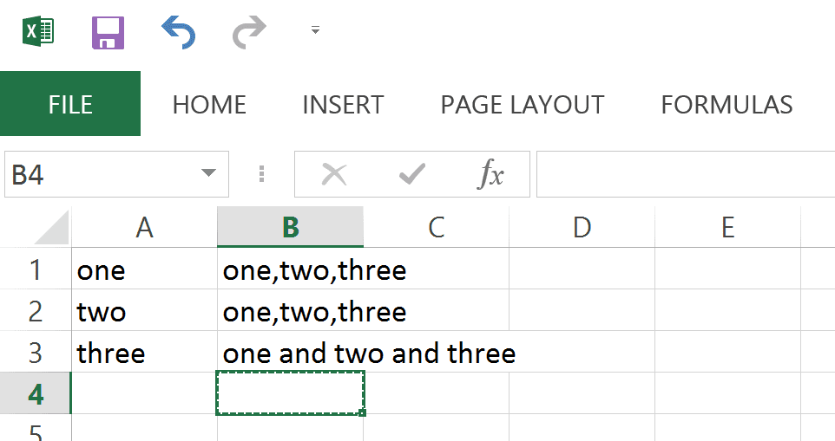Select column D header
The image size is (835, 441).
pyautogui.click(x=582, y=227)
